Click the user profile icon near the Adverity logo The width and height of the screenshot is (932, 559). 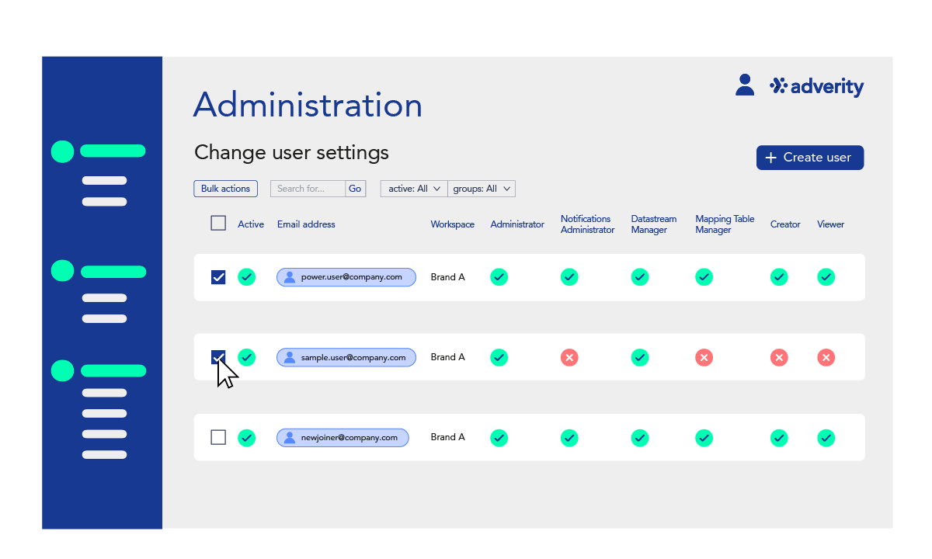[x=745, y=84]
